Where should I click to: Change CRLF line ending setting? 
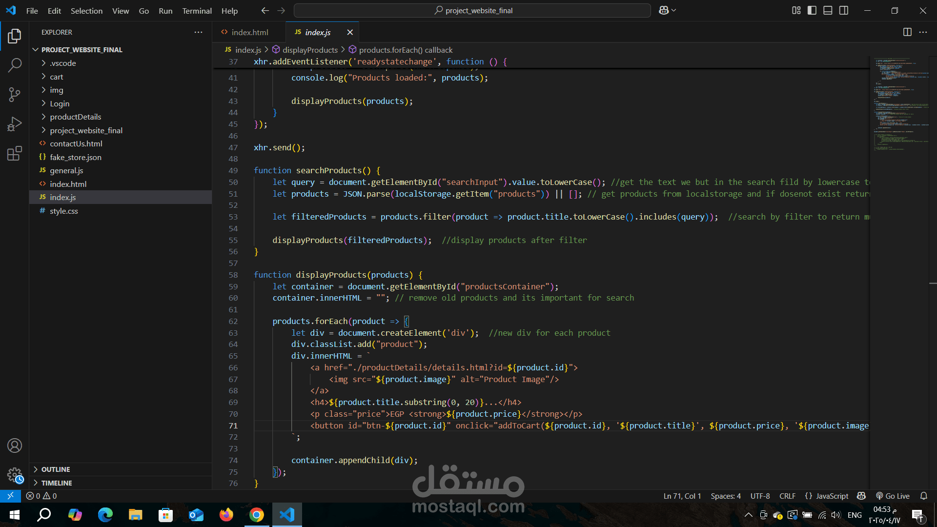point(787,496)
